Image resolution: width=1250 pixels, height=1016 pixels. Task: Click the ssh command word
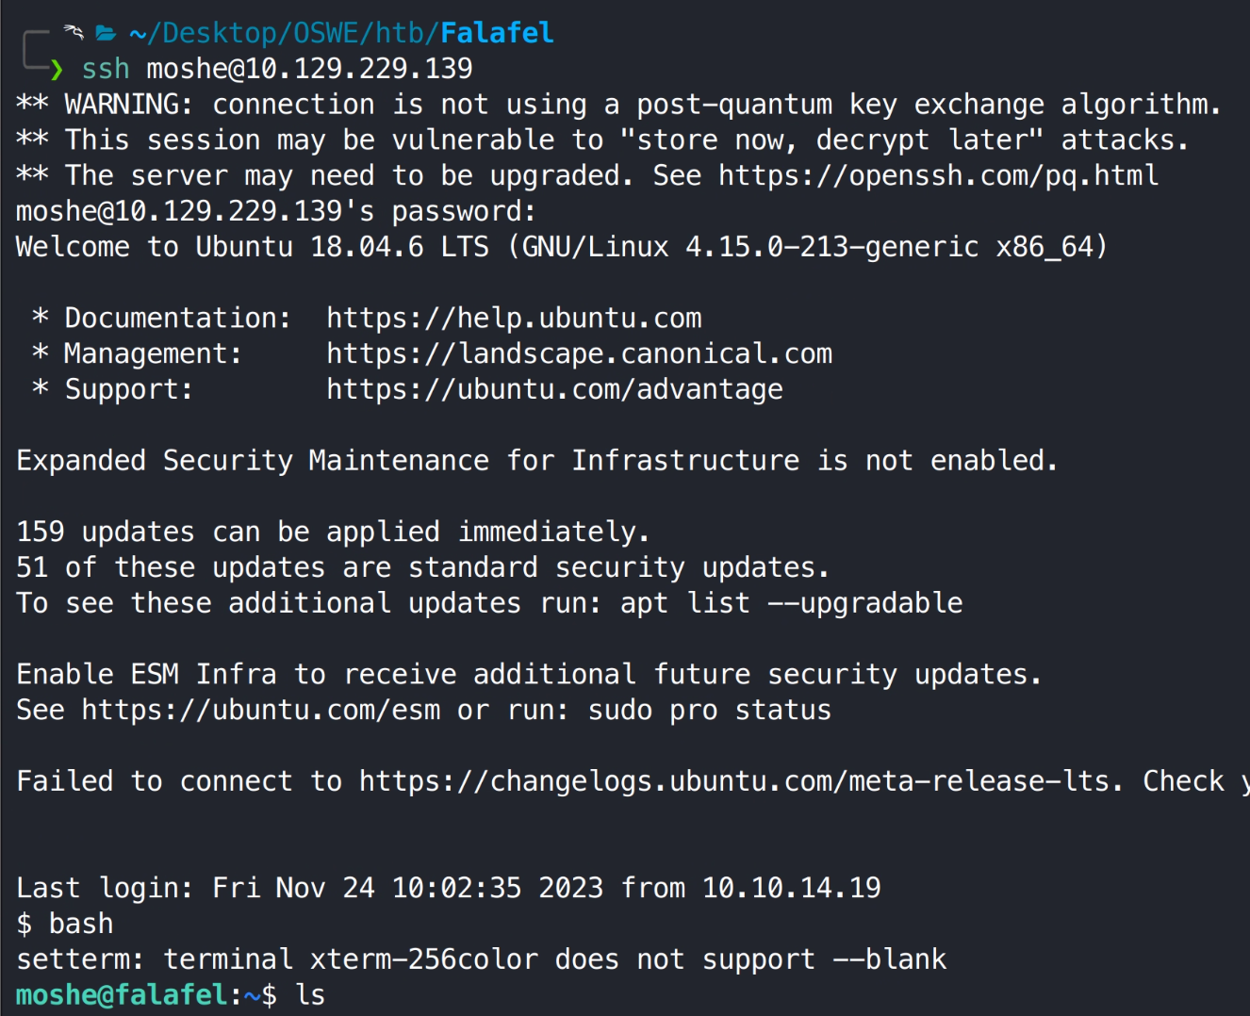[x=106, y=69]
